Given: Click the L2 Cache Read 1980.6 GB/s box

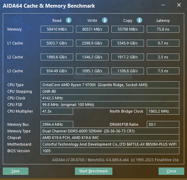Looking at the screenshot, I should [x=57, y=57].
